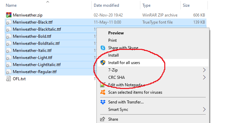The image size is (227, 123).
Task: Sort files by the Name column header
Action: [x=11, y=5]
